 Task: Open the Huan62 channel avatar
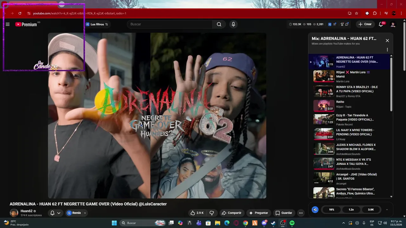[14, 213]
